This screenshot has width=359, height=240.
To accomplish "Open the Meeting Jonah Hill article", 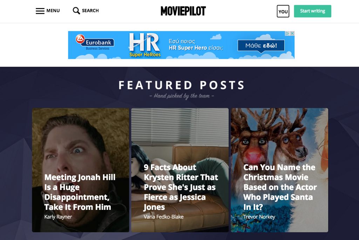I will (80, 192).
